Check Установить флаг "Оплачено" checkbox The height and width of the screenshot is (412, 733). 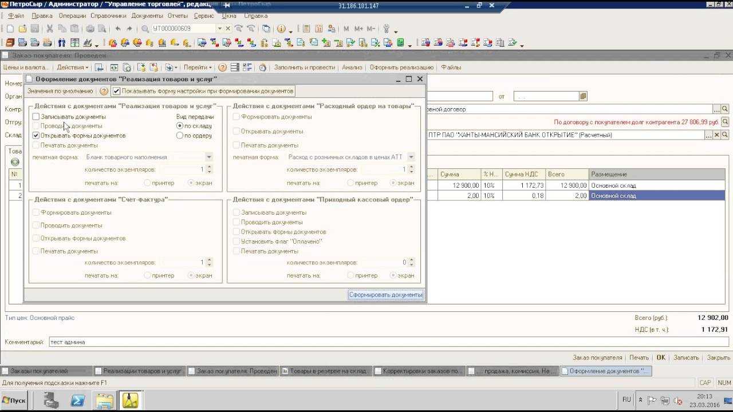click(237, 241)
